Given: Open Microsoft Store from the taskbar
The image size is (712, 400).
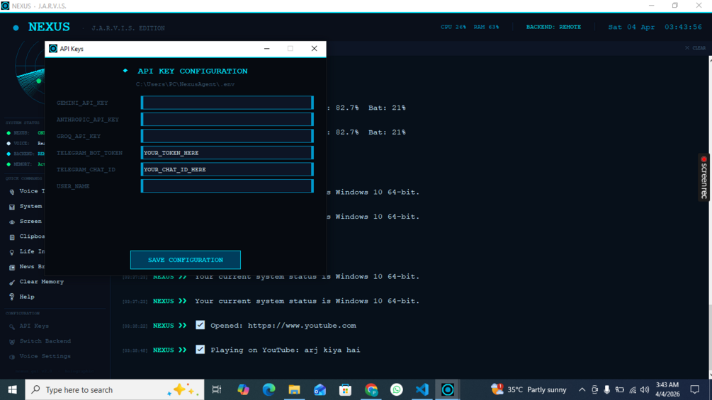Looking at the screenshot, I should 345,389.
